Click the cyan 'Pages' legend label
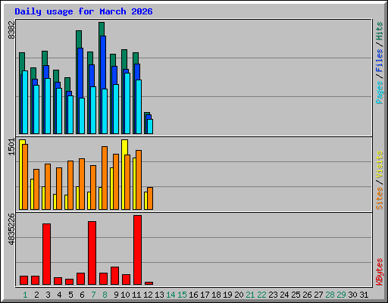 tap(380, 92)
